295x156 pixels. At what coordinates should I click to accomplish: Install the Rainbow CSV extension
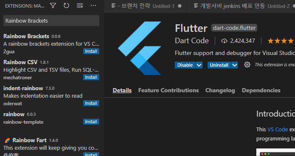pos(91,77)
